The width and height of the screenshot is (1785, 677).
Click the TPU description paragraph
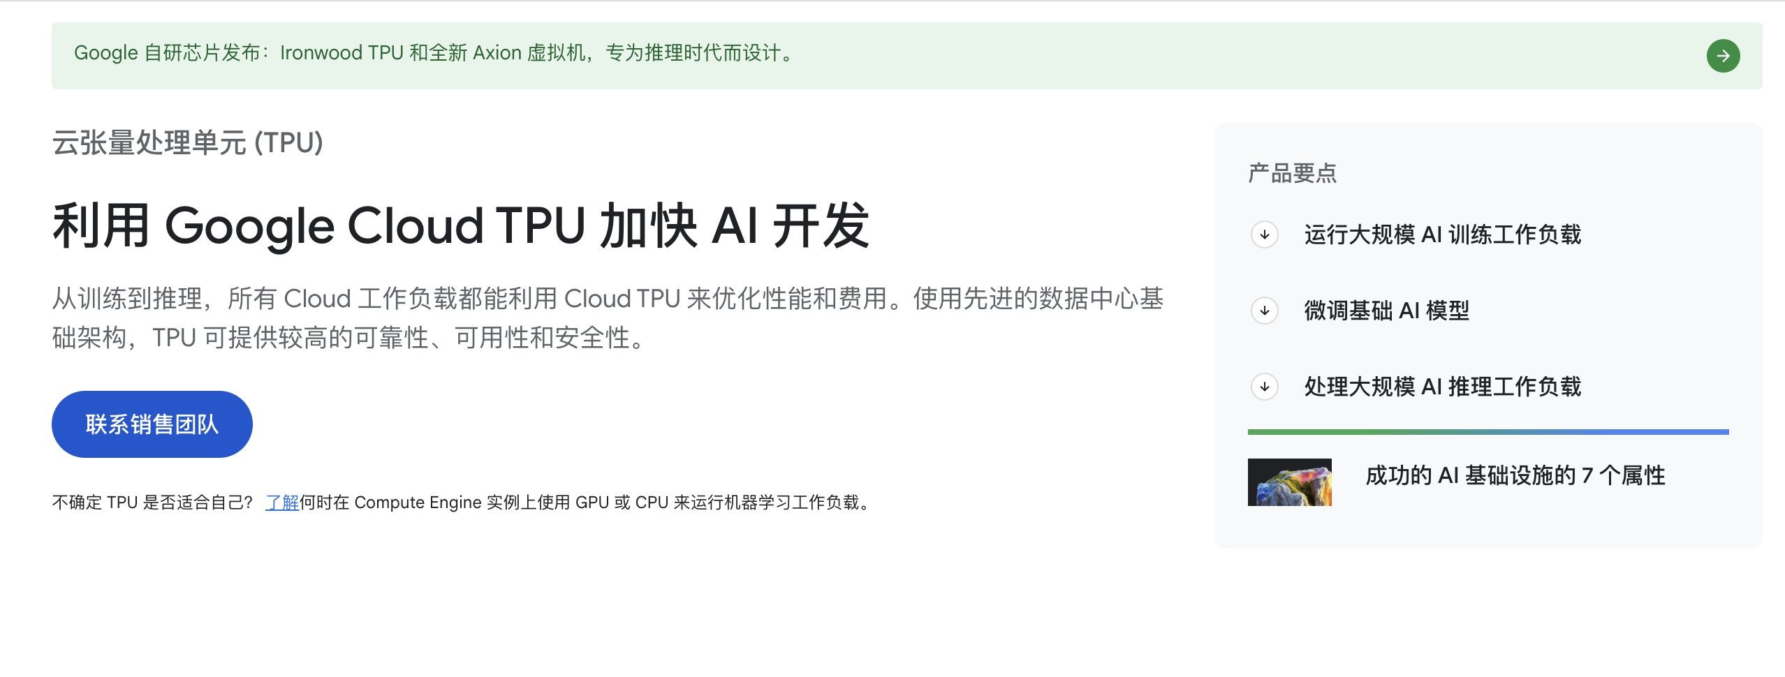coord(608,318)
